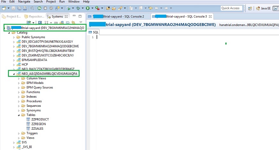Click the Add System icon in Systems view
279x150 pixels.
click(x=28, y=23)
